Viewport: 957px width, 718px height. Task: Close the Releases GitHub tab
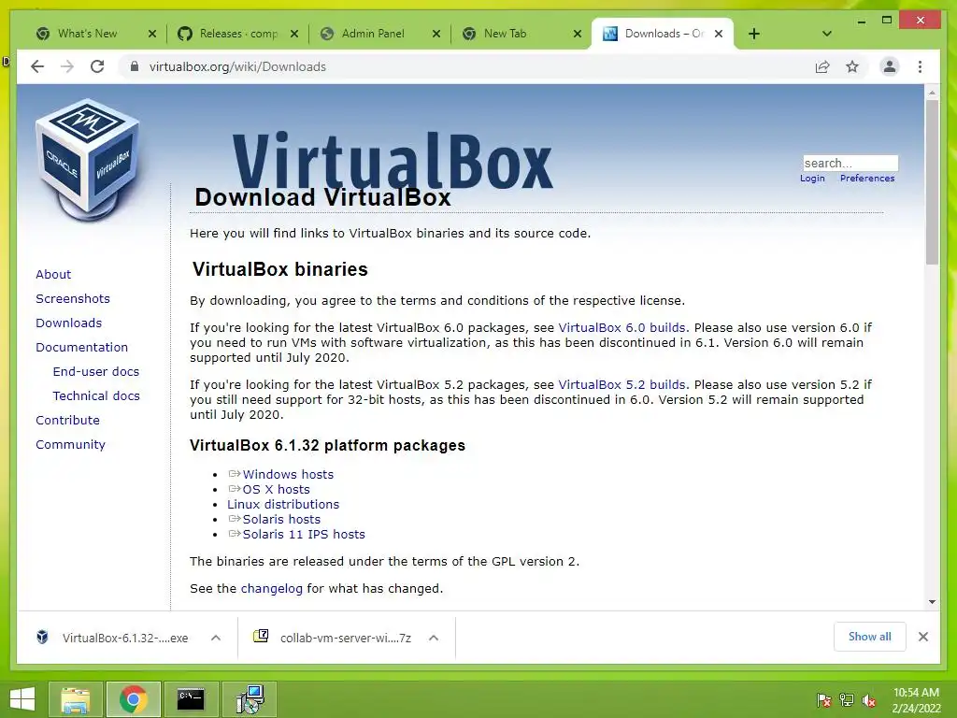coord(294,34)
